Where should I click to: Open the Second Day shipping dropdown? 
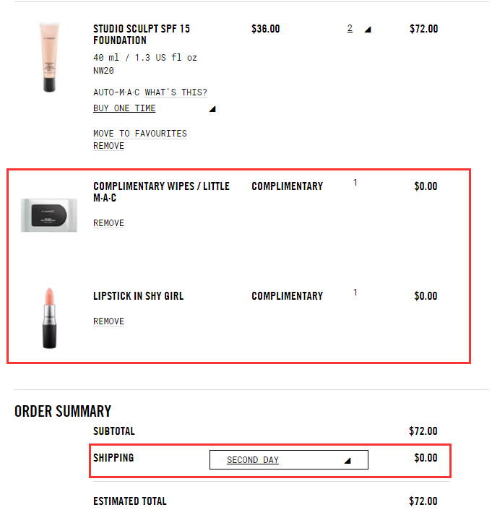[288, 460]
